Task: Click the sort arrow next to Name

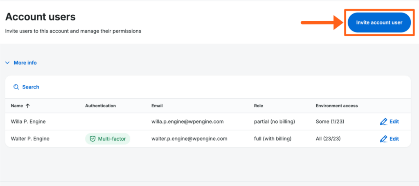Action: tap(27, 106)
